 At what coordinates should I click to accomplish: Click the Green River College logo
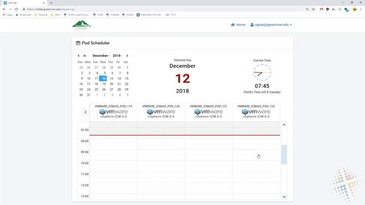(x=82, y=25)
